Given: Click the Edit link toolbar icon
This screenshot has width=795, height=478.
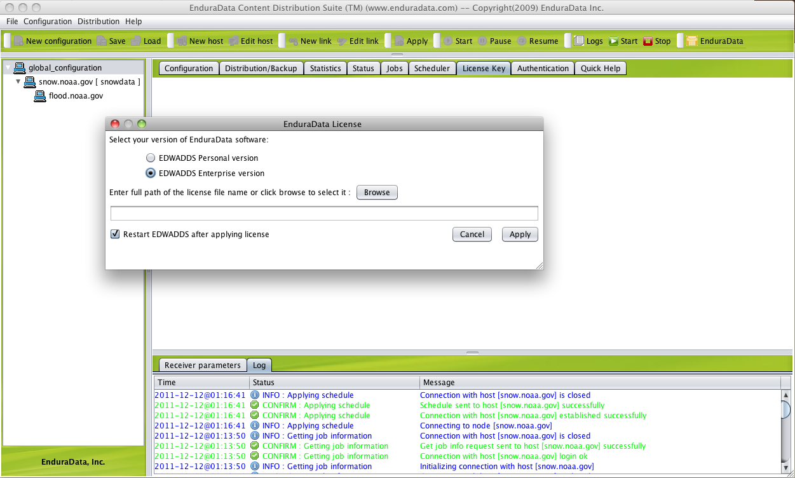Looking at the screenshot, I should [342, 41].
